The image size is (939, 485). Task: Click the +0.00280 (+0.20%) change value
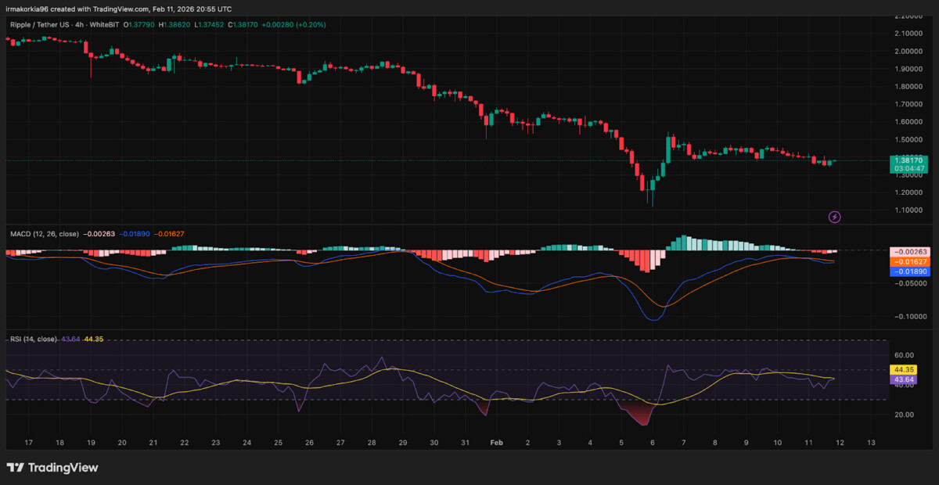click(295, 25)
